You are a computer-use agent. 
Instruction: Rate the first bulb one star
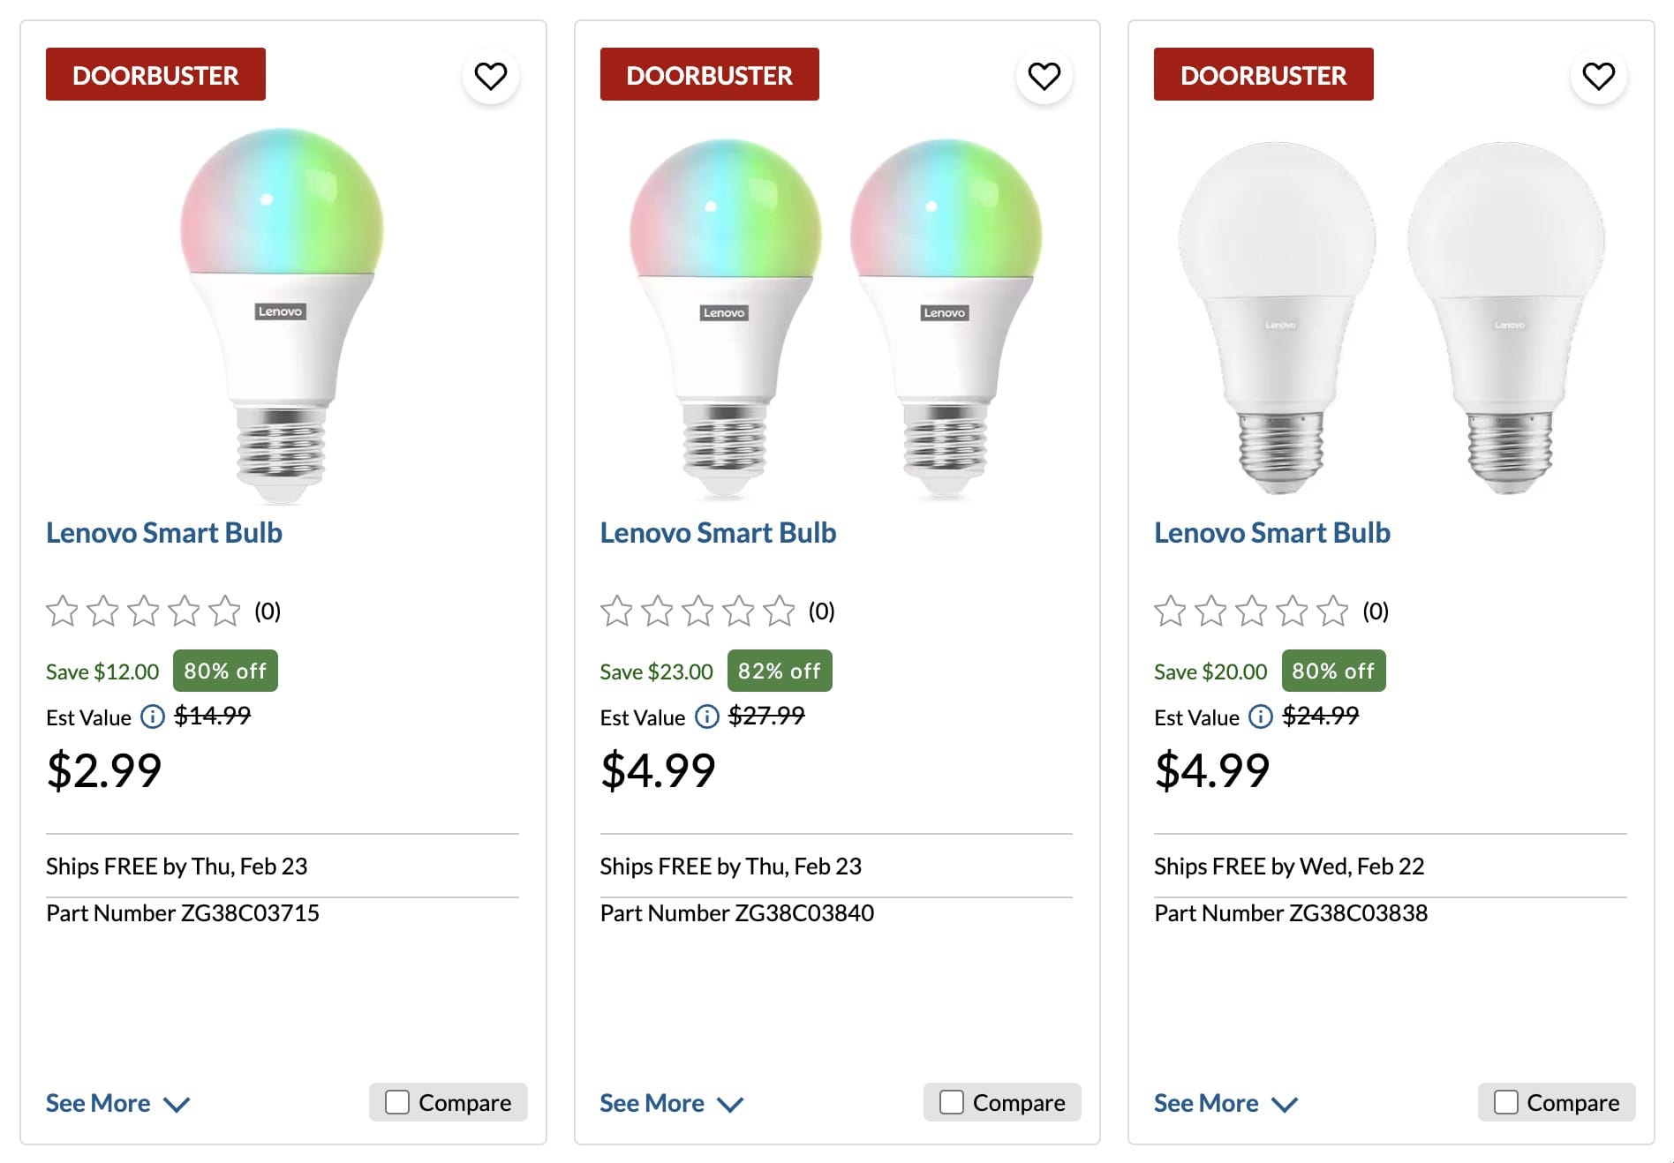point(62,609)
